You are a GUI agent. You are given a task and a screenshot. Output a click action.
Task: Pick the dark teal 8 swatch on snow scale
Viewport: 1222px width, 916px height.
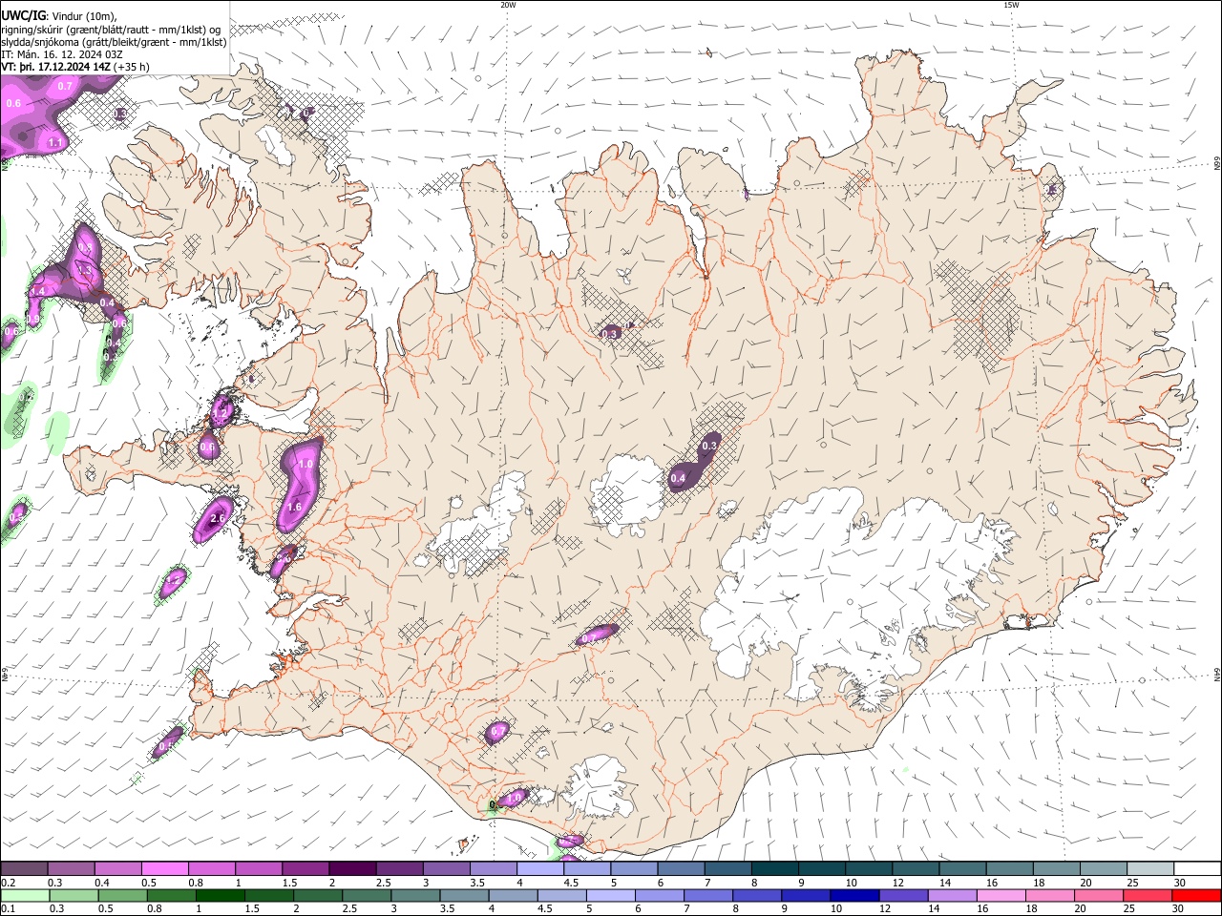pyautogui.click(x=773, y=868)
